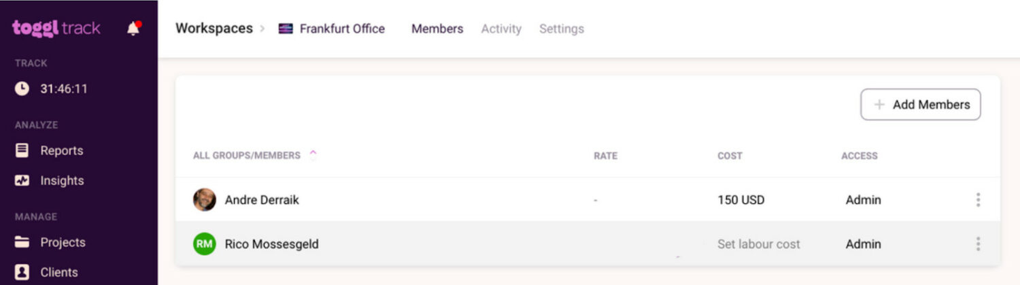
Task: Click the Frankfurt Office workspace icon
Action: pos(286,29)
